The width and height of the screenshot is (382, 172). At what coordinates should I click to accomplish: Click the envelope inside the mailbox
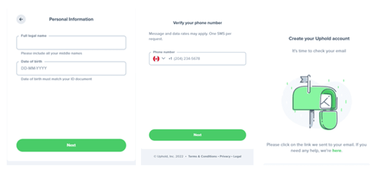(325, 100)
